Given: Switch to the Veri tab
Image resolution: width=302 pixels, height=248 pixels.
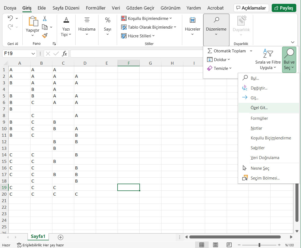Looking at the screenshot, I should coord(116,8).
